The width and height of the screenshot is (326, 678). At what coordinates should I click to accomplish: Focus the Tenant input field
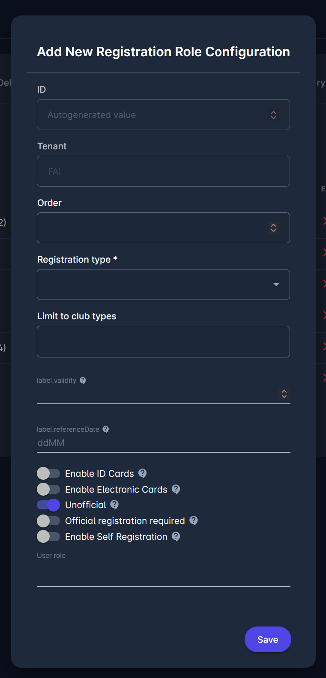163,171
